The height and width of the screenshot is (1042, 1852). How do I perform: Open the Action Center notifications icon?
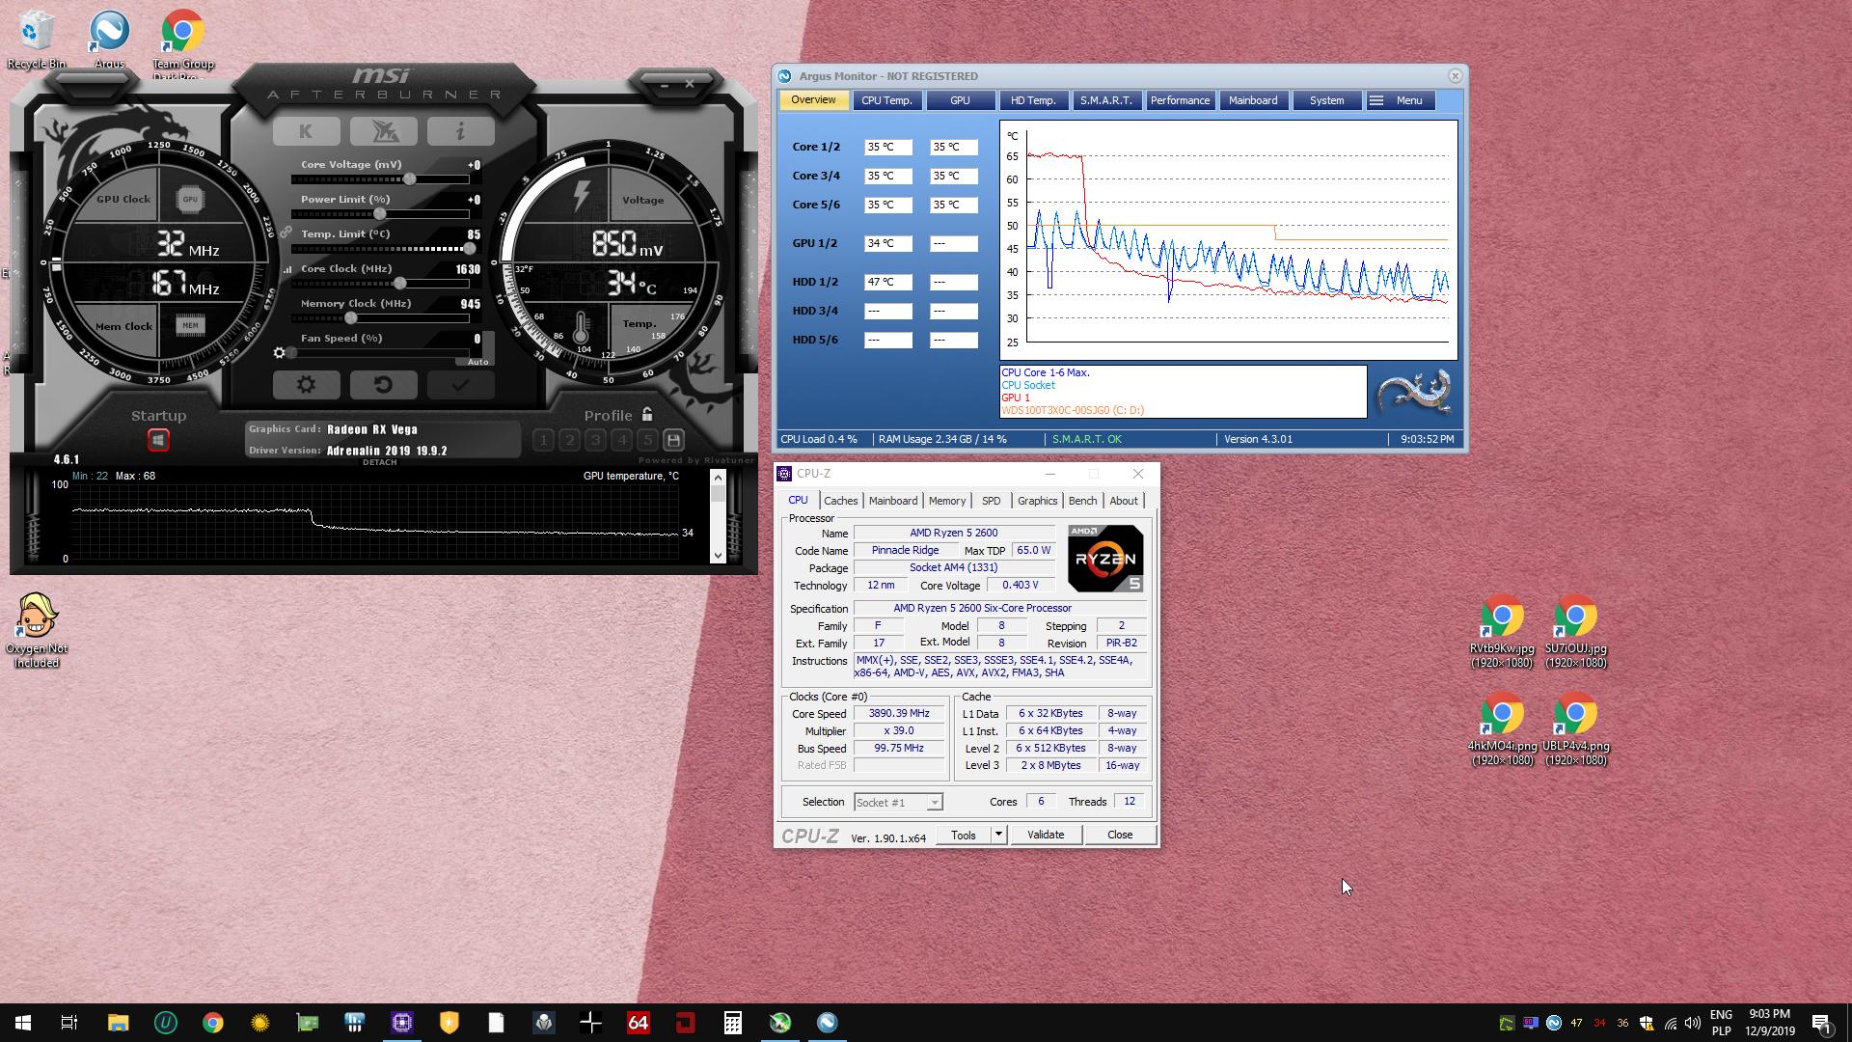click(x=1821, y=1024)
